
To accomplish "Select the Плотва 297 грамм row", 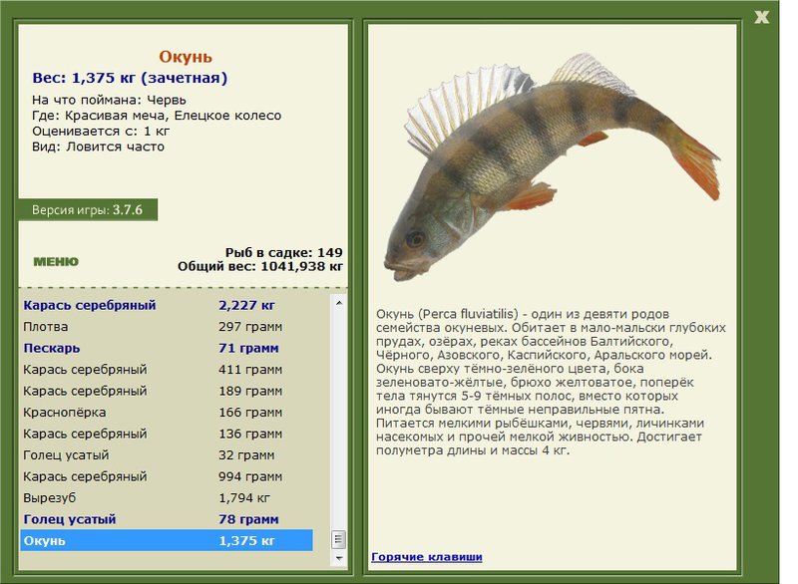I will click(167, 326).
